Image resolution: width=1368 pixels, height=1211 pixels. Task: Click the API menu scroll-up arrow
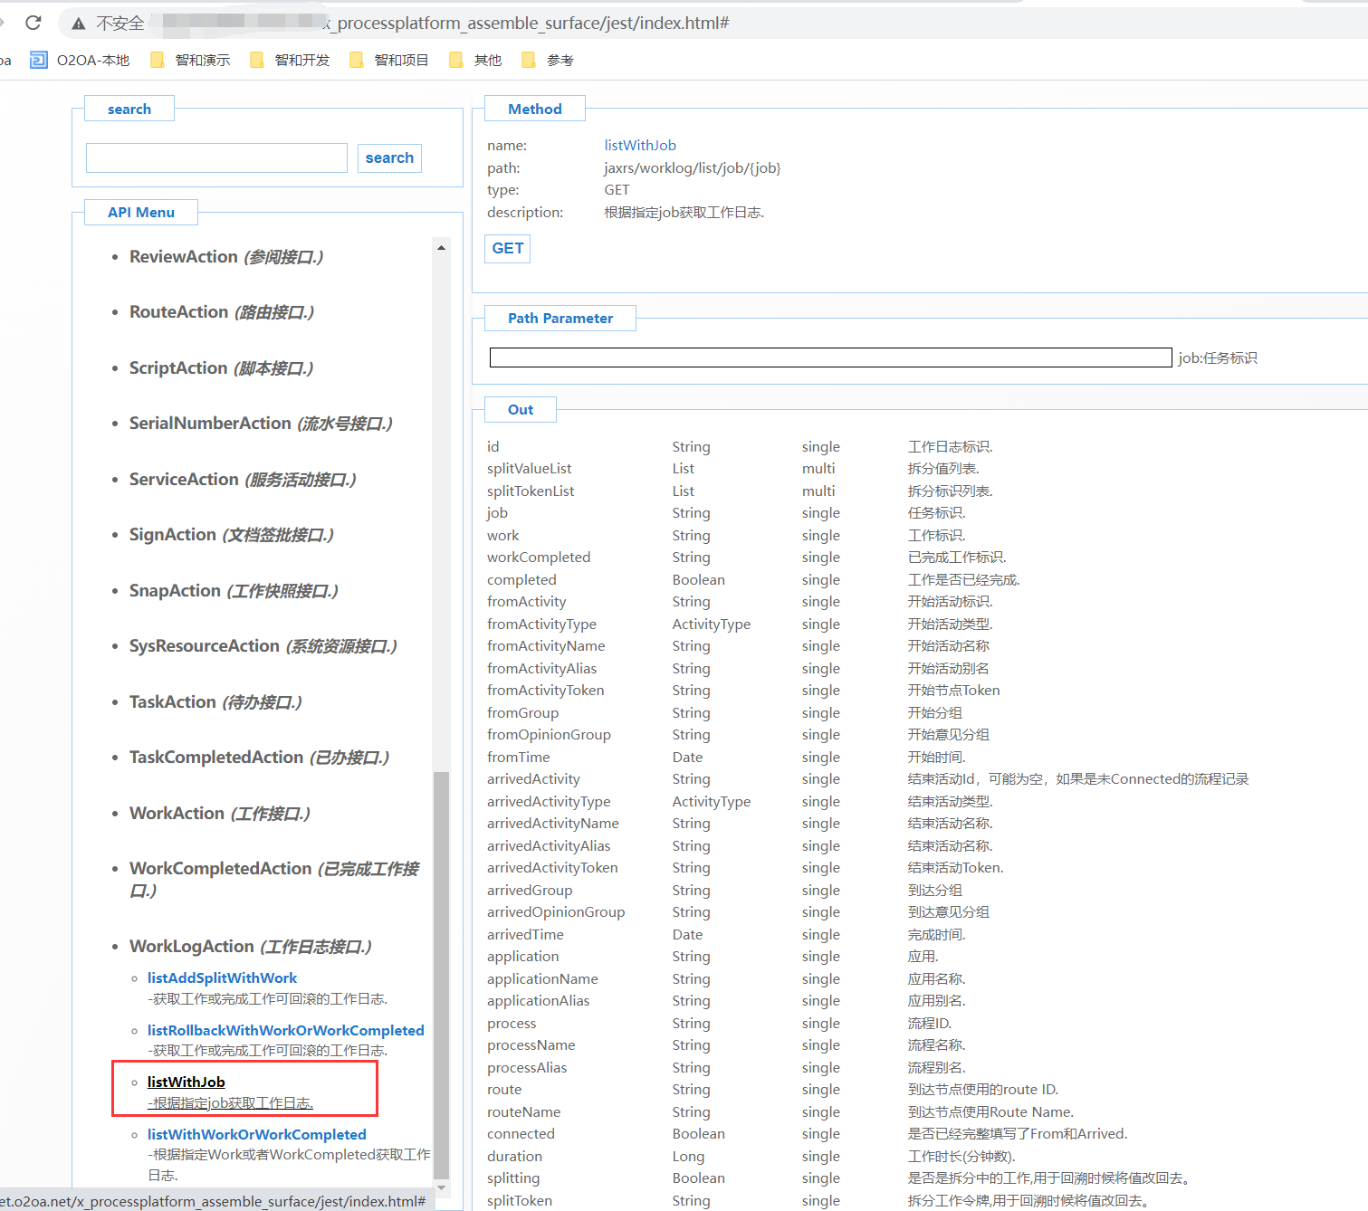441,248
